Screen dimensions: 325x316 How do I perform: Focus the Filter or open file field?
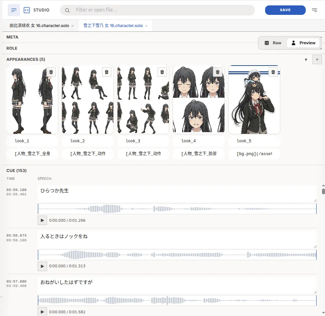(x=157, y=10)
